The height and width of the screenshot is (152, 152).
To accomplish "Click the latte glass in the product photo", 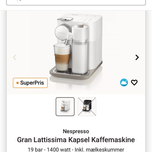I will (62, 57).
